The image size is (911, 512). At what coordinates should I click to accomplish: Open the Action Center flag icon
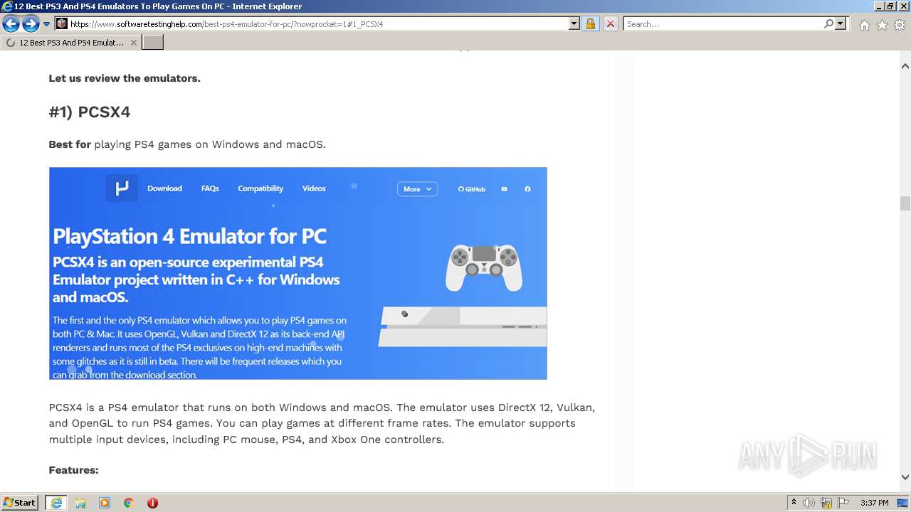click(x=843, y=503)
